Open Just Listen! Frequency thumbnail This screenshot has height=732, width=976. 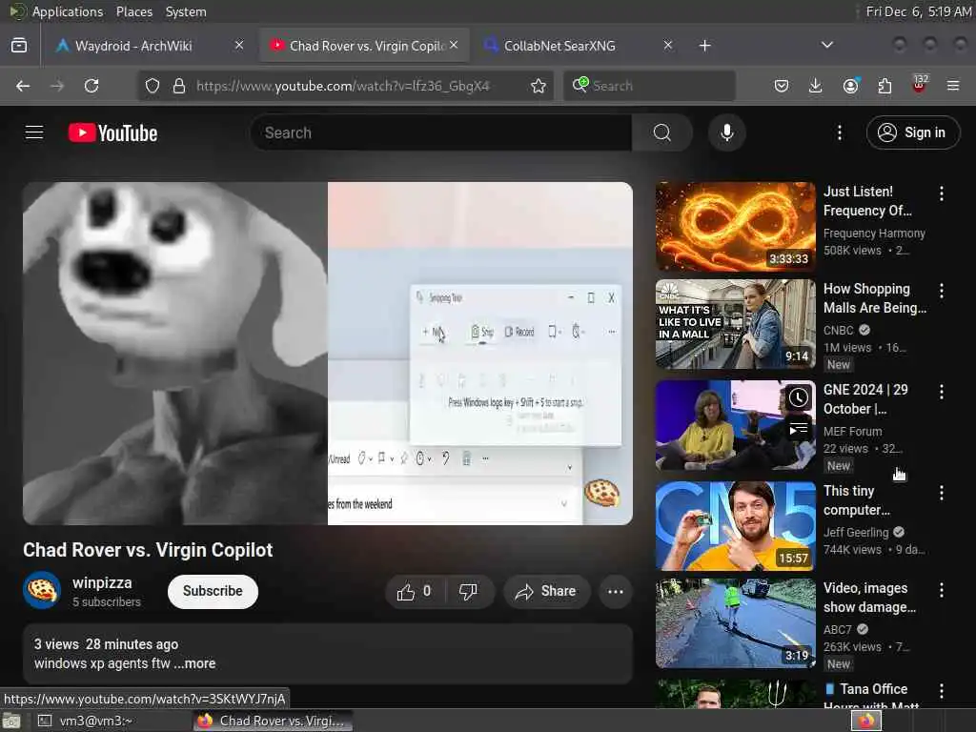(x=735, y=227)
